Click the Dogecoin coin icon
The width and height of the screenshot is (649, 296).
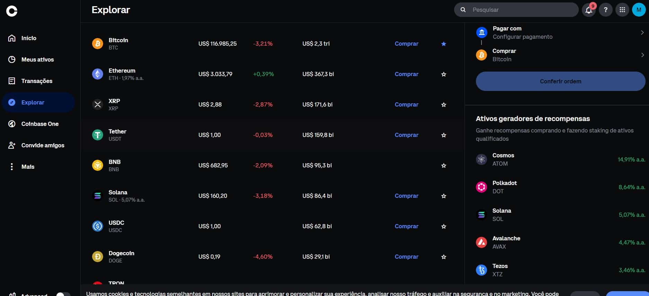pyautogui.click(x=98, y=257)
